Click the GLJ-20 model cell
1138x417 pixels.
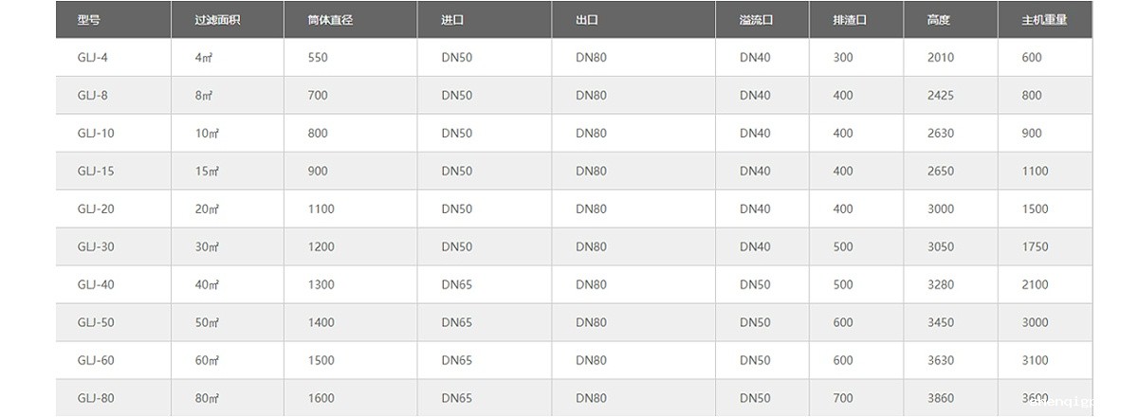pyautogui.click(x=96, y=209)
